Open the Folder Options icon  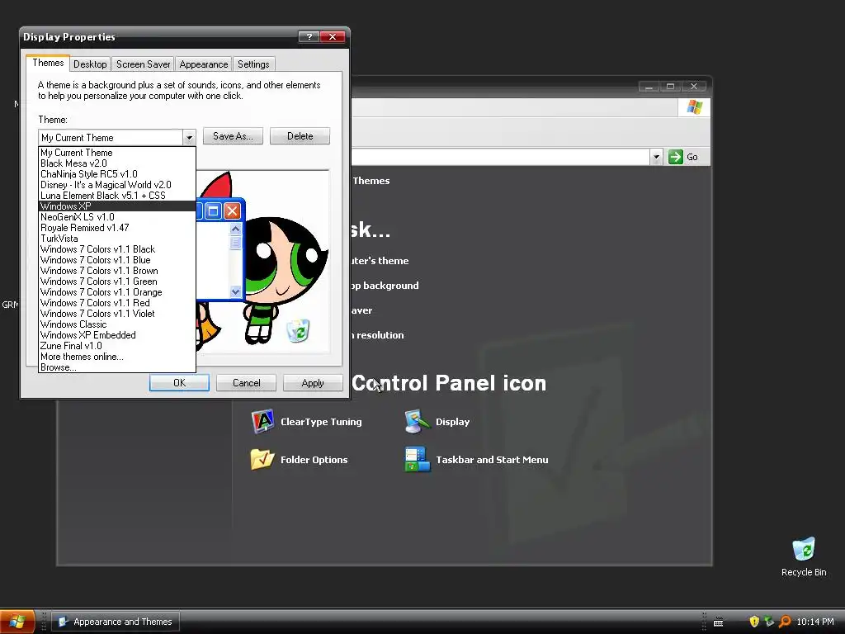coord(262,459)
